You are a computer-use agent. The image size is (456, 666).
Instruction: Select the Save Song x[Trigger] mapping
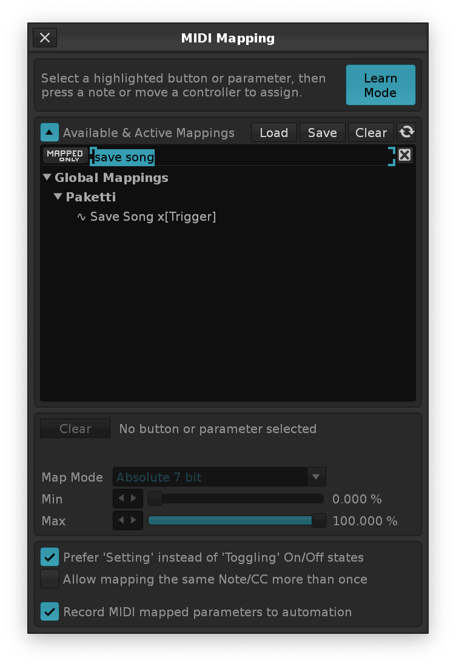[152, 217]
